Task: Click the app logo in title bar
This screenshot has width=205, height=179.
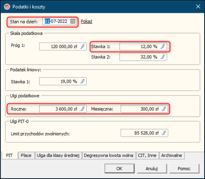Action: tap(7, 7)
